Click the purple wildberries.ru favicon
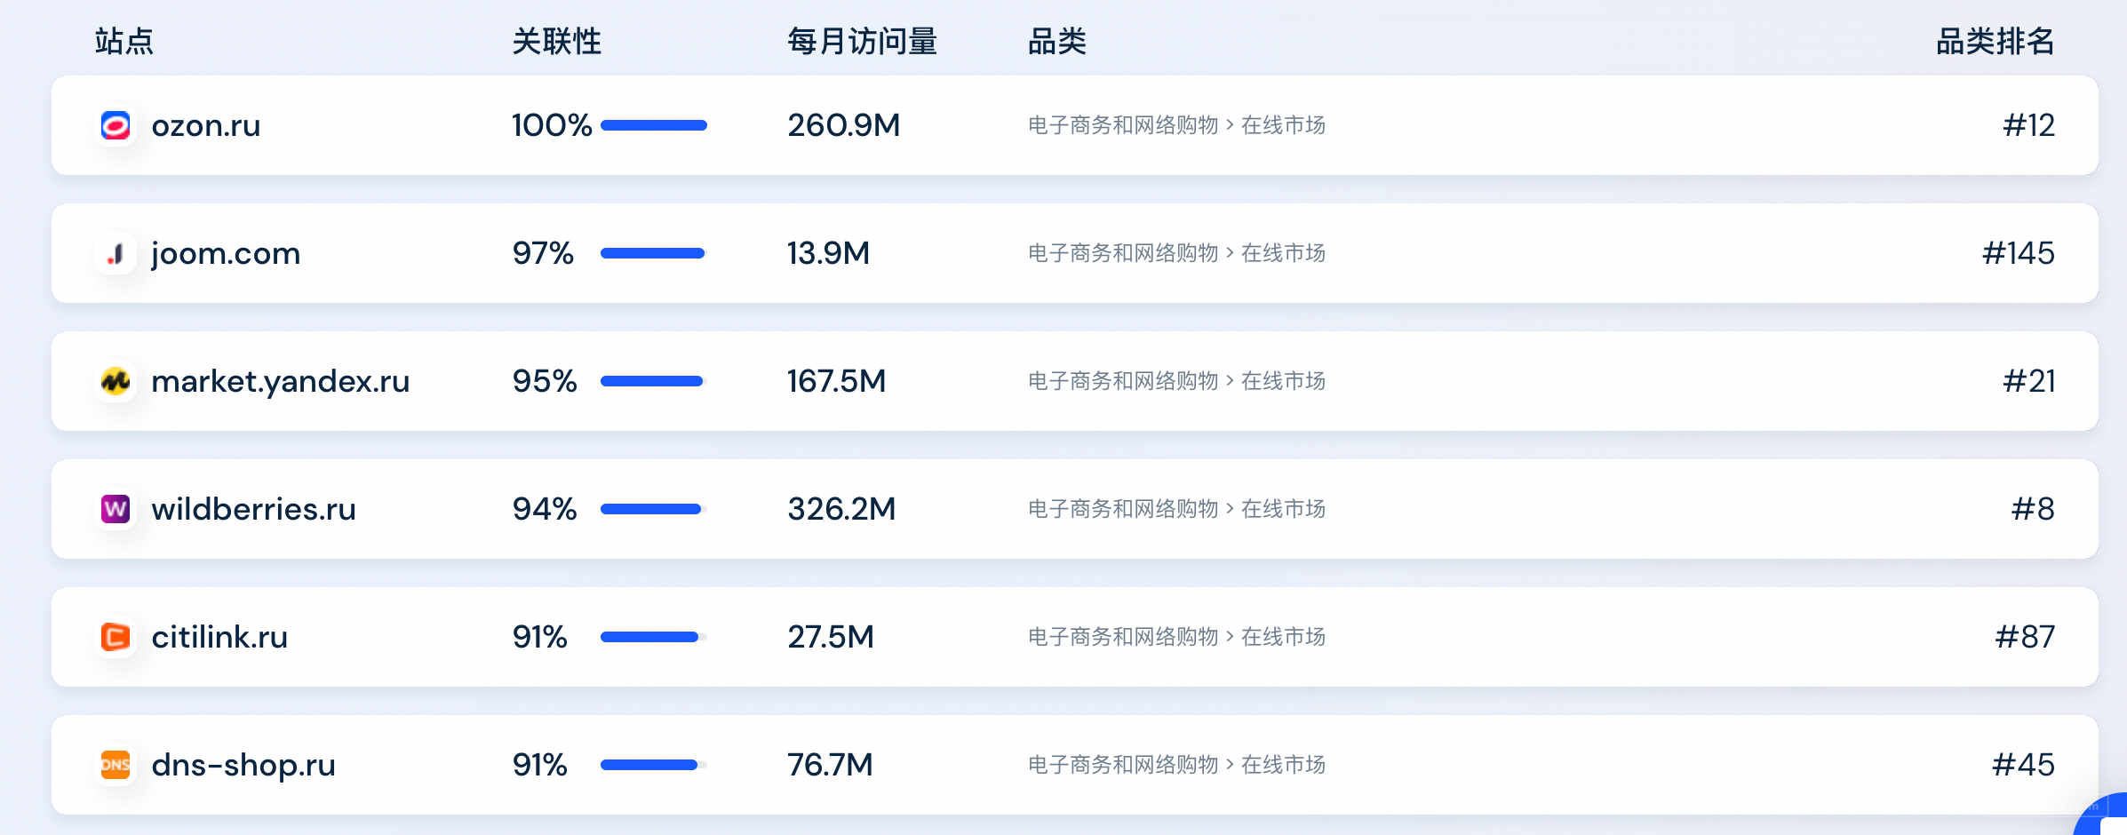 coord(116,509)
